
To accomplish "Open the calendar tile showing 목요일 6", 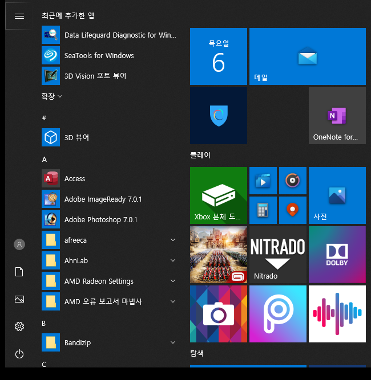I will tap(219, 56).
